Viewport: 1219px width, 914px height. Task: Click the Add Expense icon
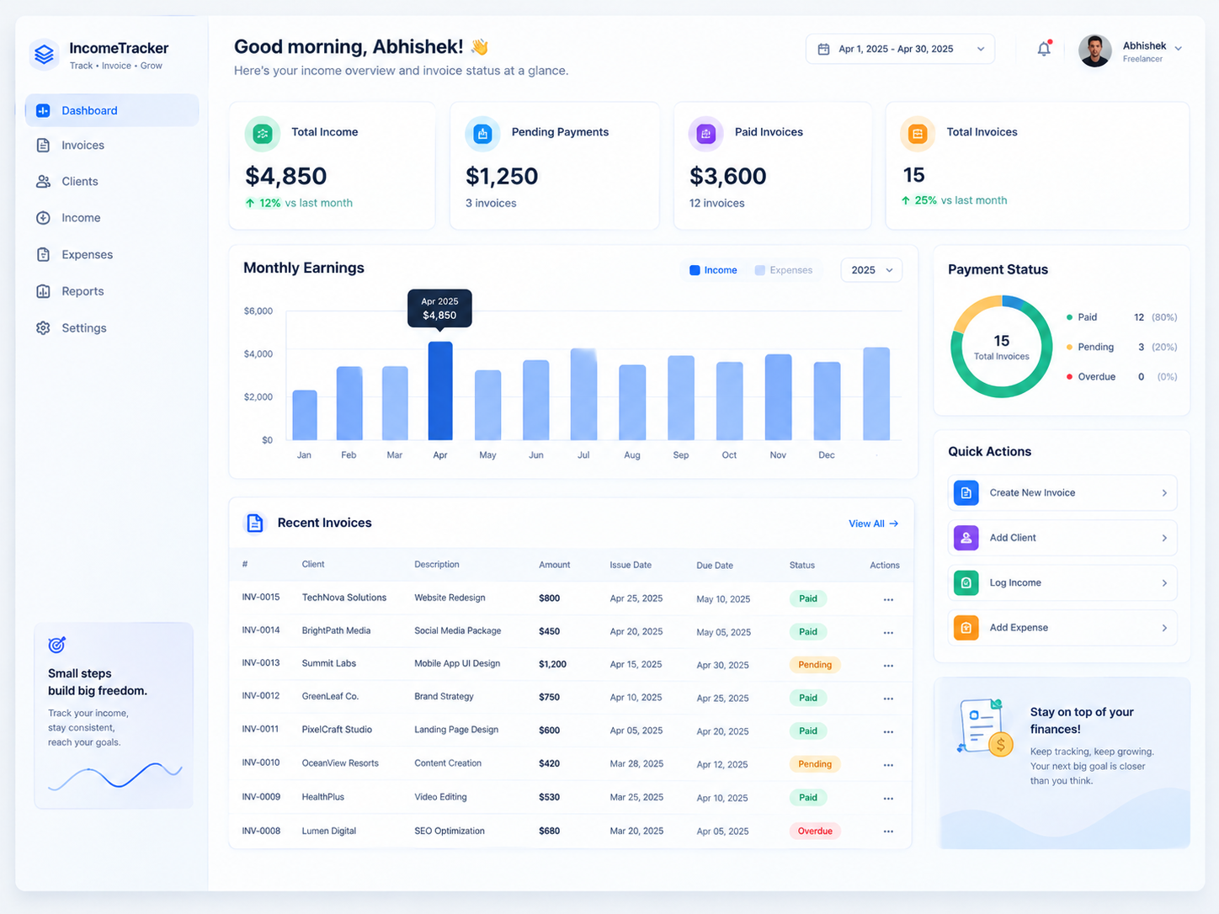966,628
